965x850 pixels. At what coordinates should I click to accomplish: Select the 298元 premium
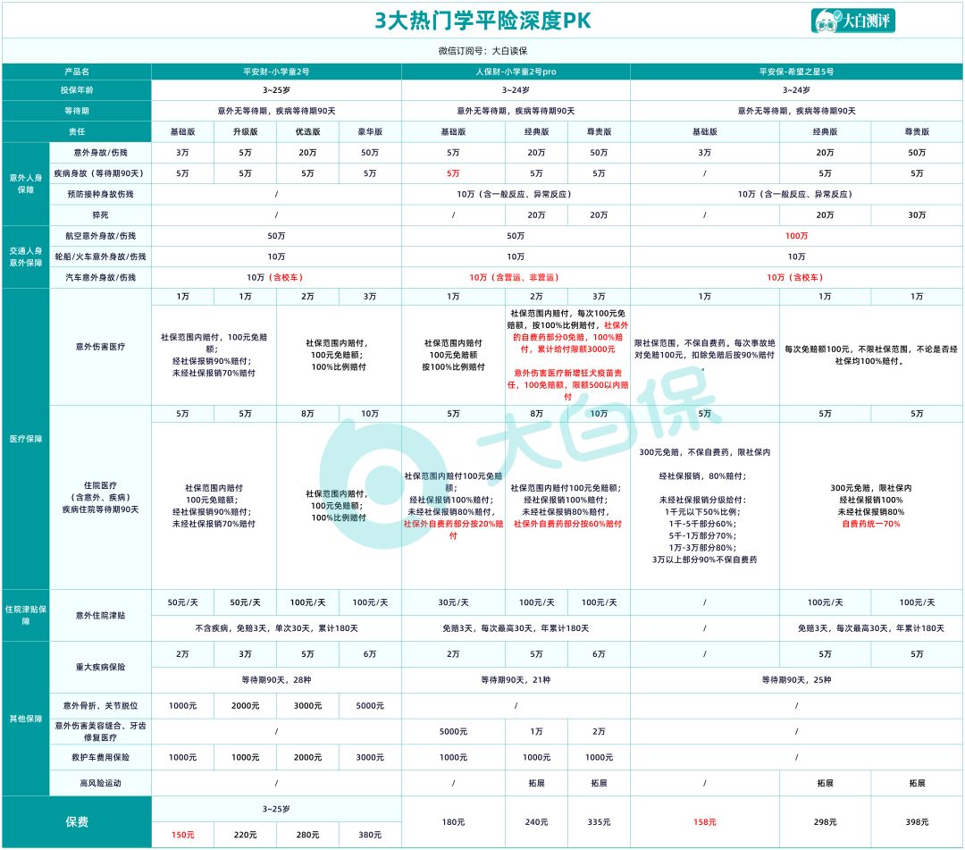[825, 822]
